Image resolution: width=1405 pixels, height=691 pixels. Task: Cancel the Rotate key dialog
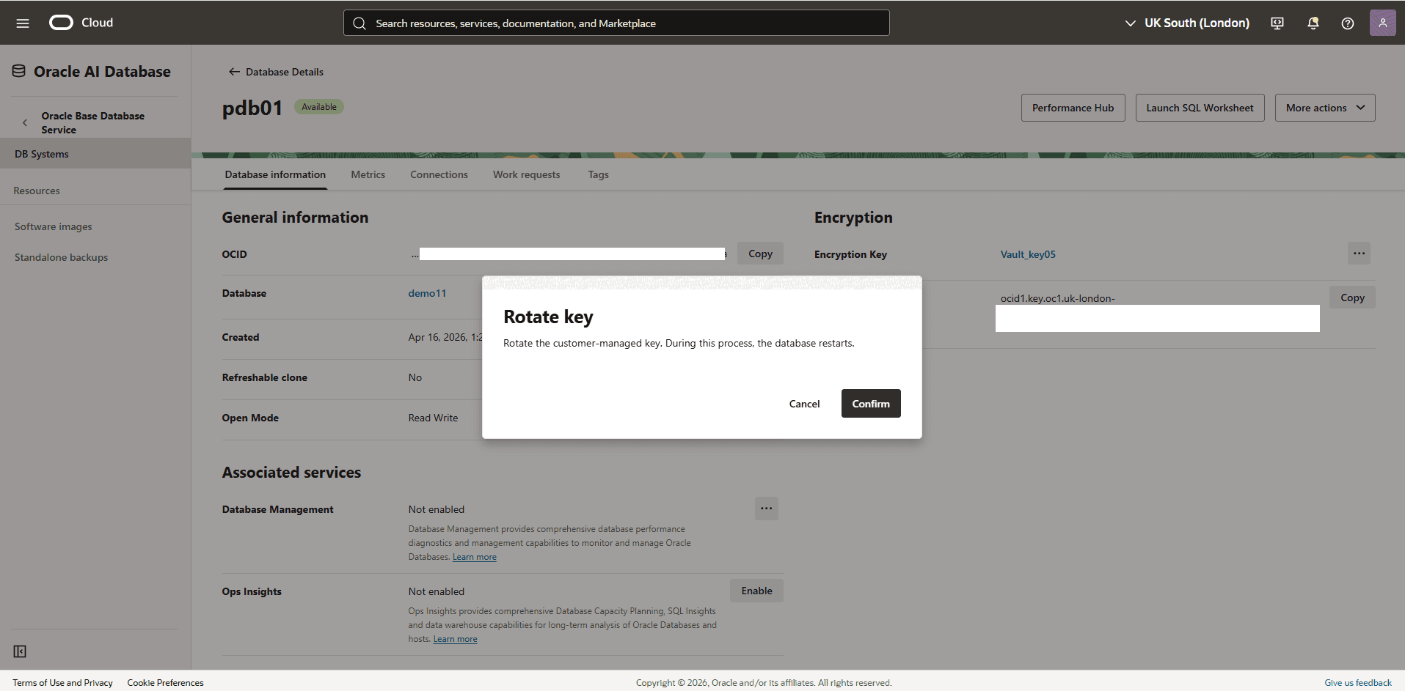click(x=804, y=404)
